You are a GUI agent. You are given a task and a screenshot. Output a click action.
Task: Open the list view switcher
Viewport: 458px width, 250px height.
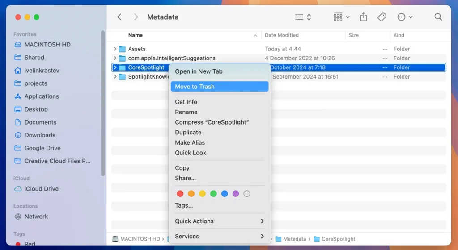[x=303, y=17]
